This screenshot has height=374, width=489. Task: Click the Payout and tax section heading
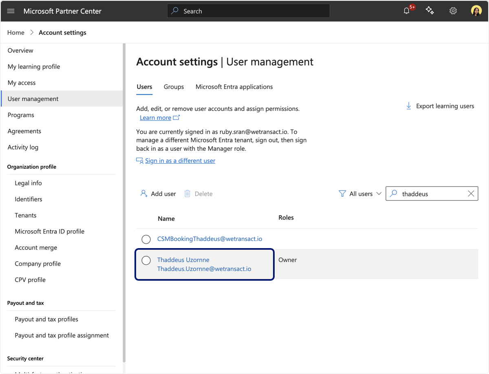click(x=26, y=303)
